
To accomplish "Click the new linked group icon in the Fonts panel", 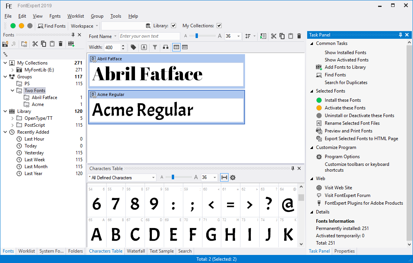I will 24,44.
